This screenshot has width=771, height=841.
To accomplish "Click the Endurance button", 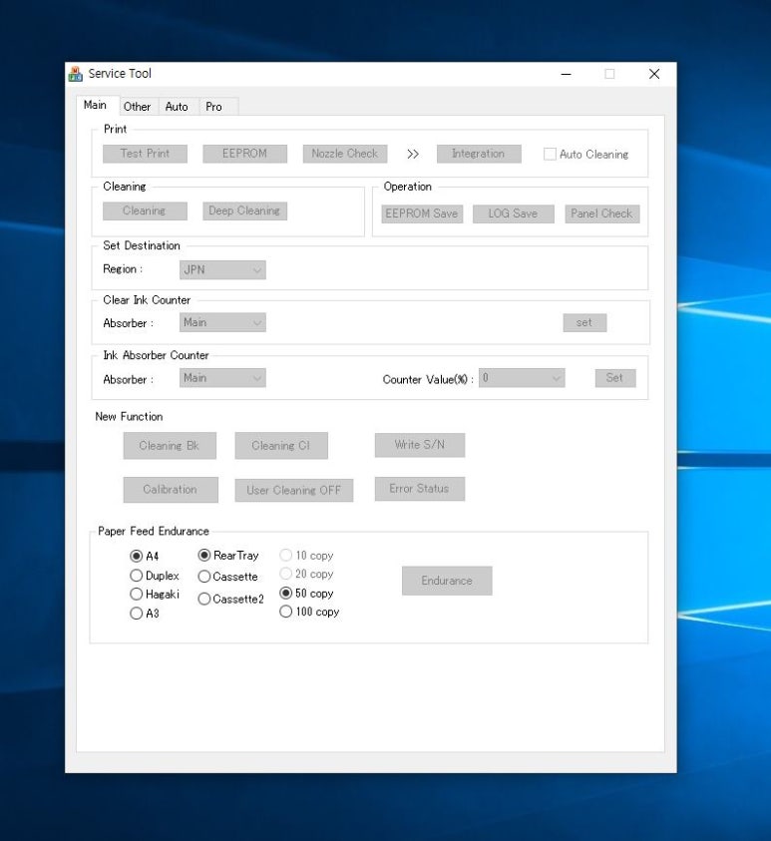I will point(447,581).
